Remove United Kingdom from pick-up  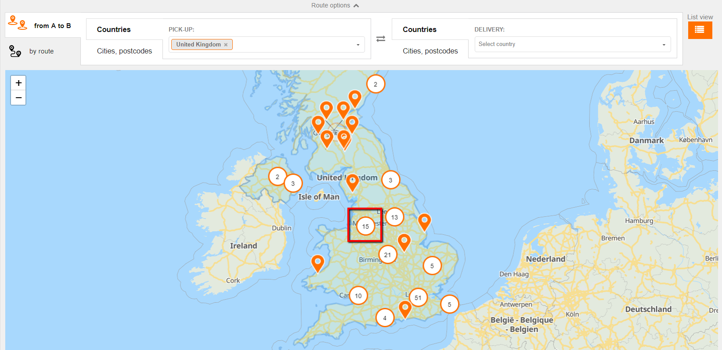226,45
